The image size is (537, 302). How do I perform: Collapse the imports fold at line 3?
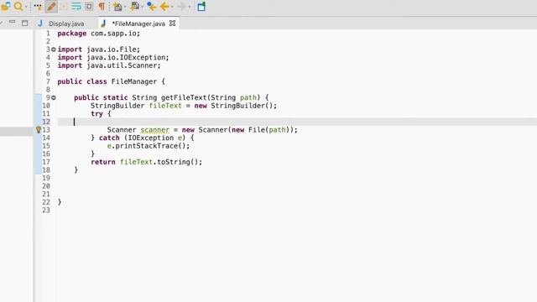[x=54, y=49]
